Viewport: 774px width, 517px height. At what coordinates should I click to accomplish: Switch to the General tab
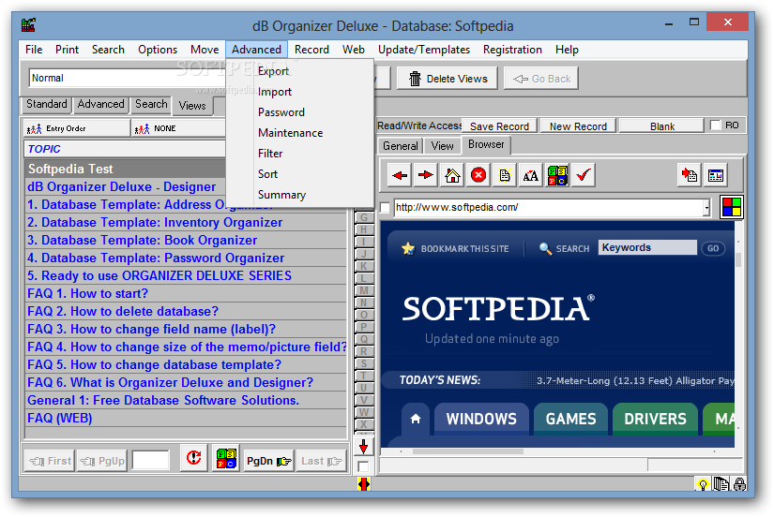click(x=401, y=146)
